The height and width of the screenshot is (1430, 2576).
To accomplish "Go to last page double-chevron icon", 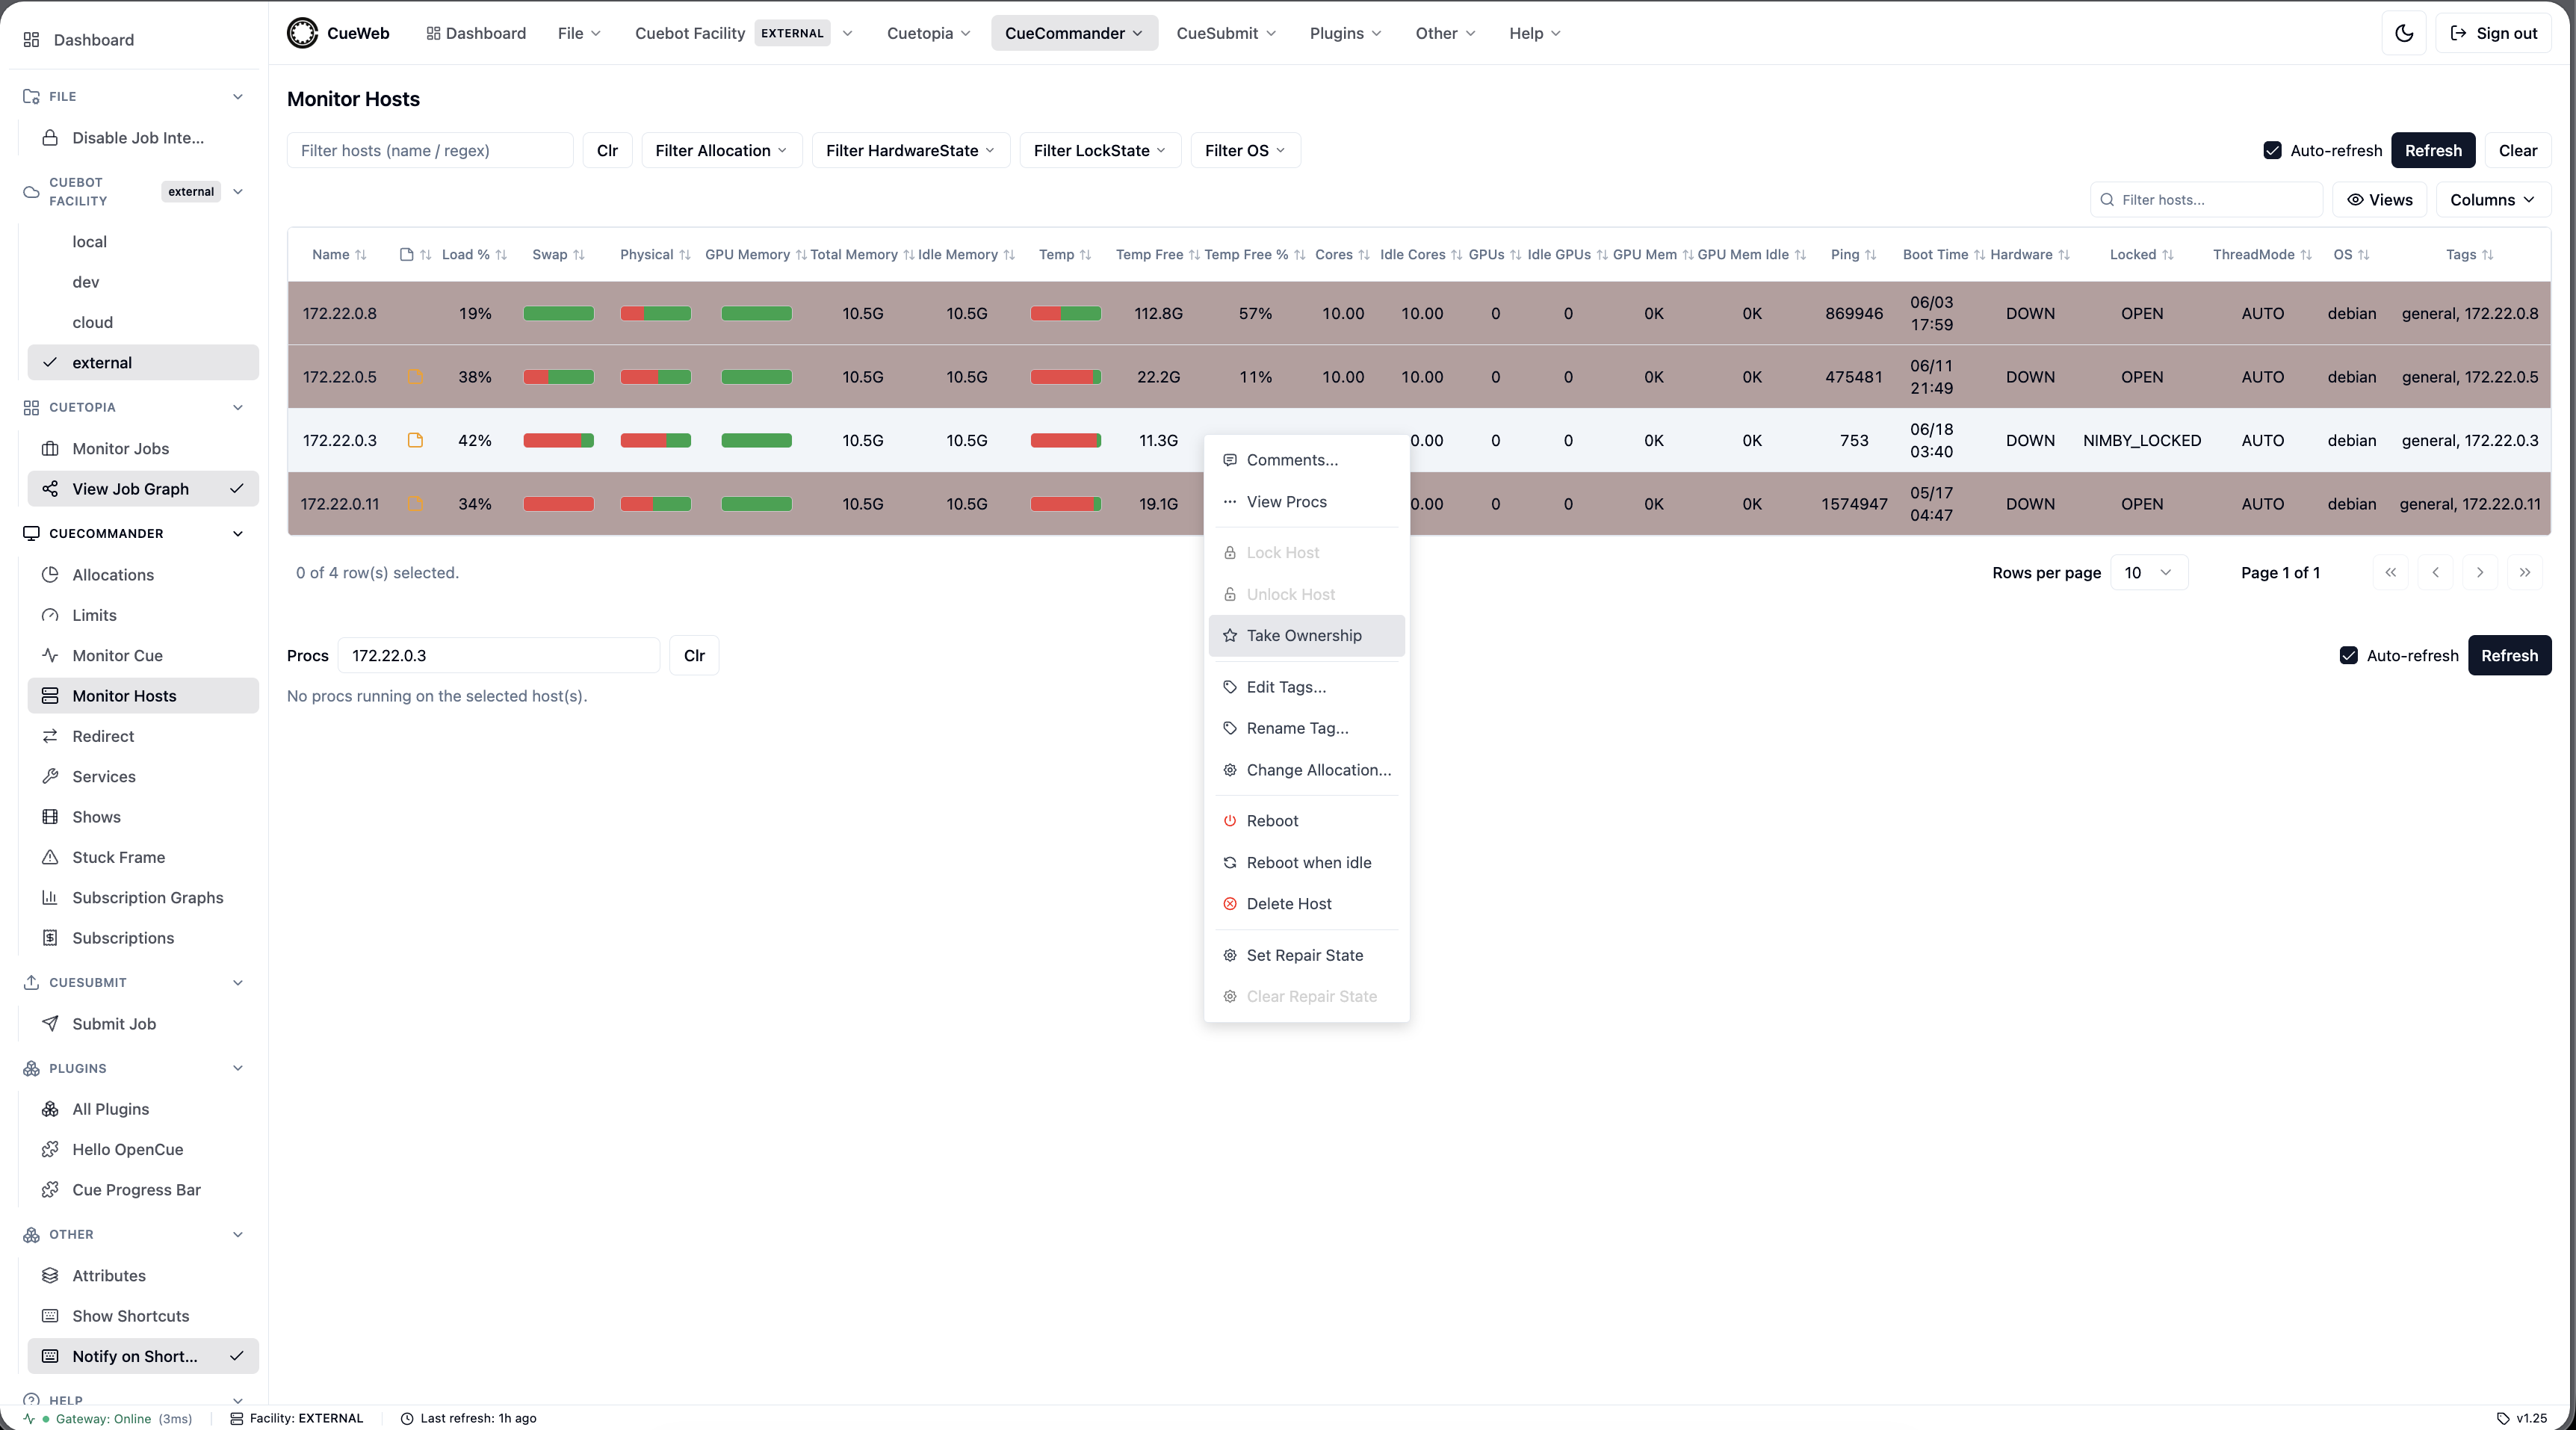I will pos(2525,573).
